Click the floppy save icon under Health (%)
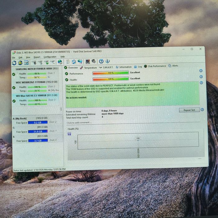 coord(69,134)
